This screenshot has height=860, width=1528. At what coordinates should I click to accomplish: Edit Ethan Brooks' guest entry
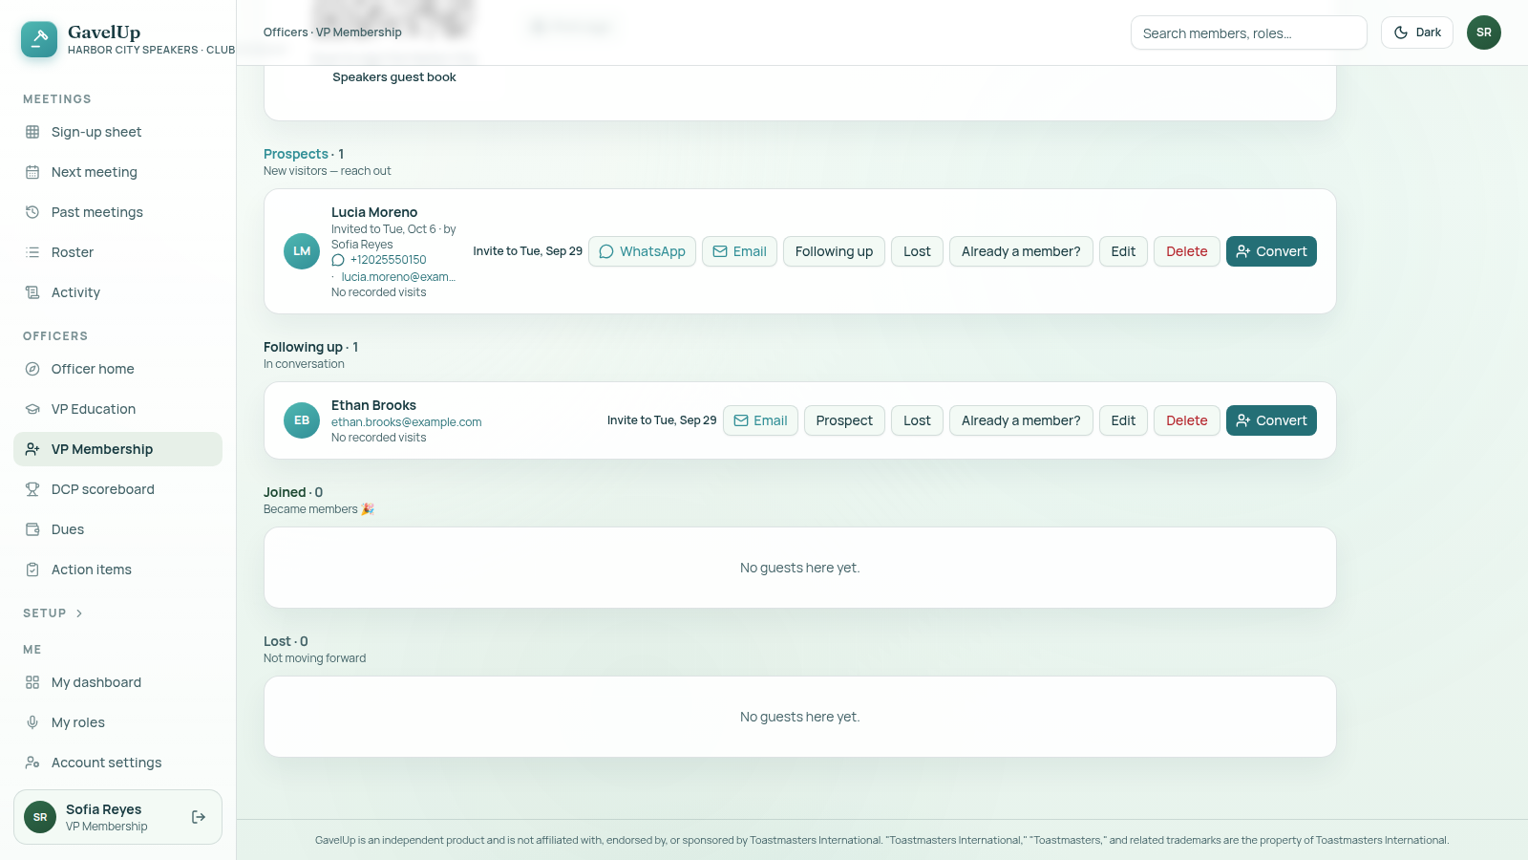(1123, 420)
